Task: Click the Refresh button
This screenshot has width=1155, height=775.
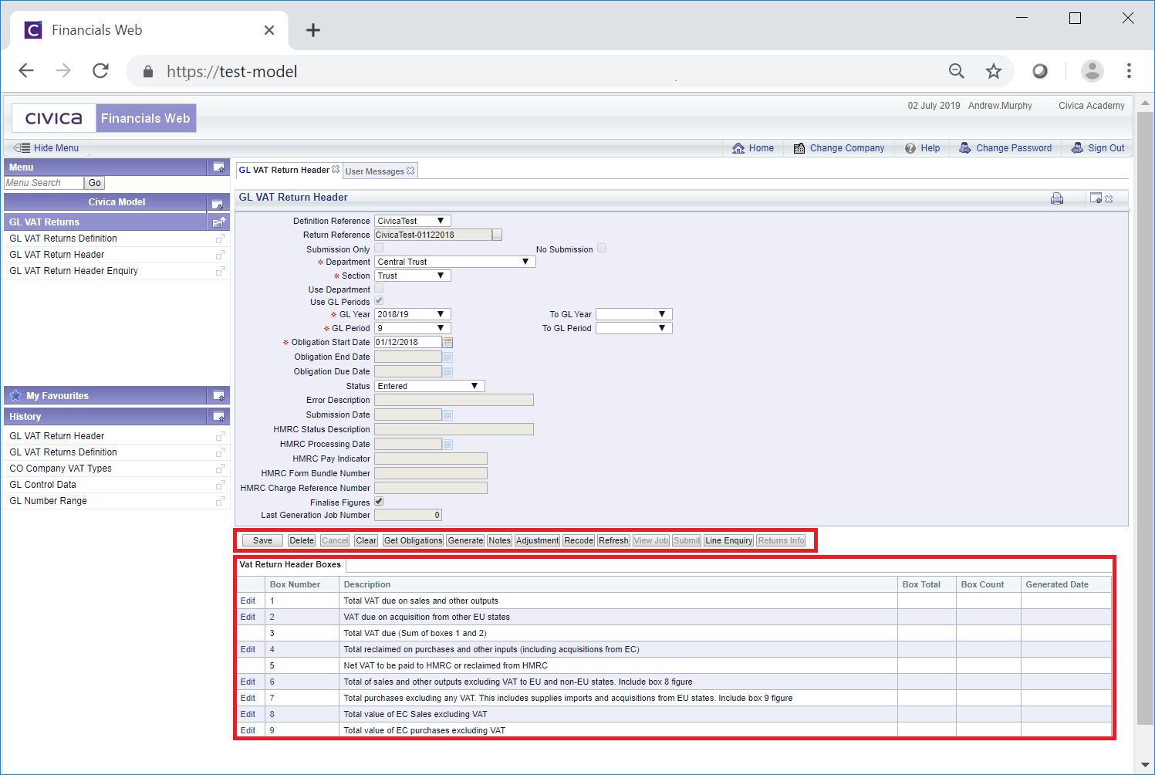Action: (613, 540)
